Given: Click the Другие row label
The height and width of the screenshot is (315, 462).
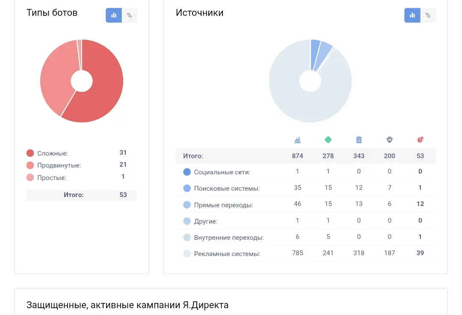Looking at the screenshot, I should click(206, 221).
